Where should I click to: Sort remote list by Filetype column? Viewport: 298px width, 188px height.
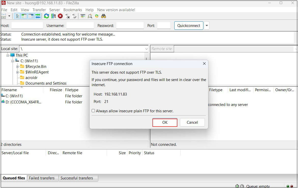(218, 90)
